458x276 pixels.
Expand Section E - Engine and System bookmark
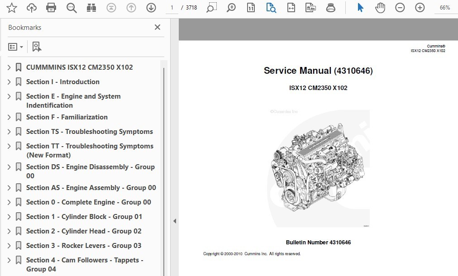pyautogui.click(x=9, y=96)
